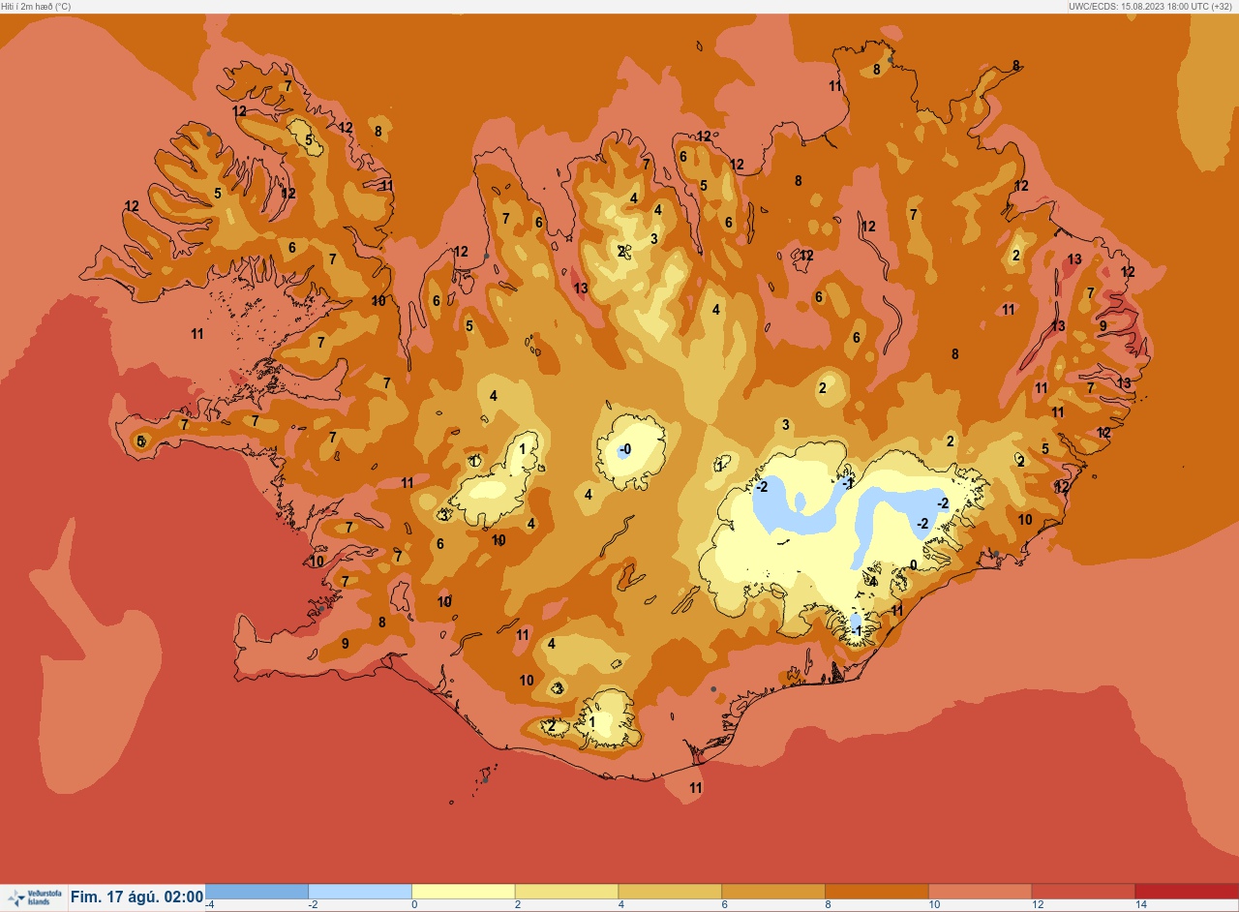Pick the dark orange legend swatch, 8 to 10
This screenshot has width=1239, height=912.
[x=876, y=892]
